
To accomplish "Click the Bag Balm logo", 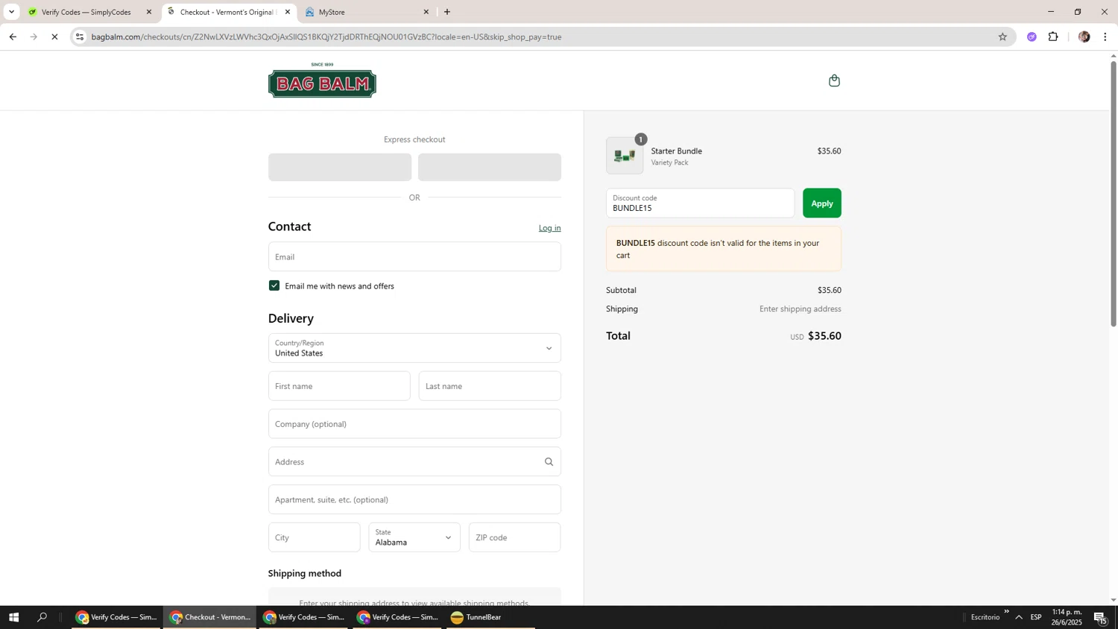I will coord(322,80).
